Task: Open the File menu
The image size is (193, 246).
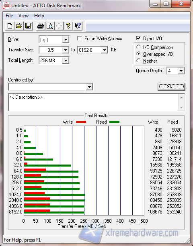Action: (9, 16)
